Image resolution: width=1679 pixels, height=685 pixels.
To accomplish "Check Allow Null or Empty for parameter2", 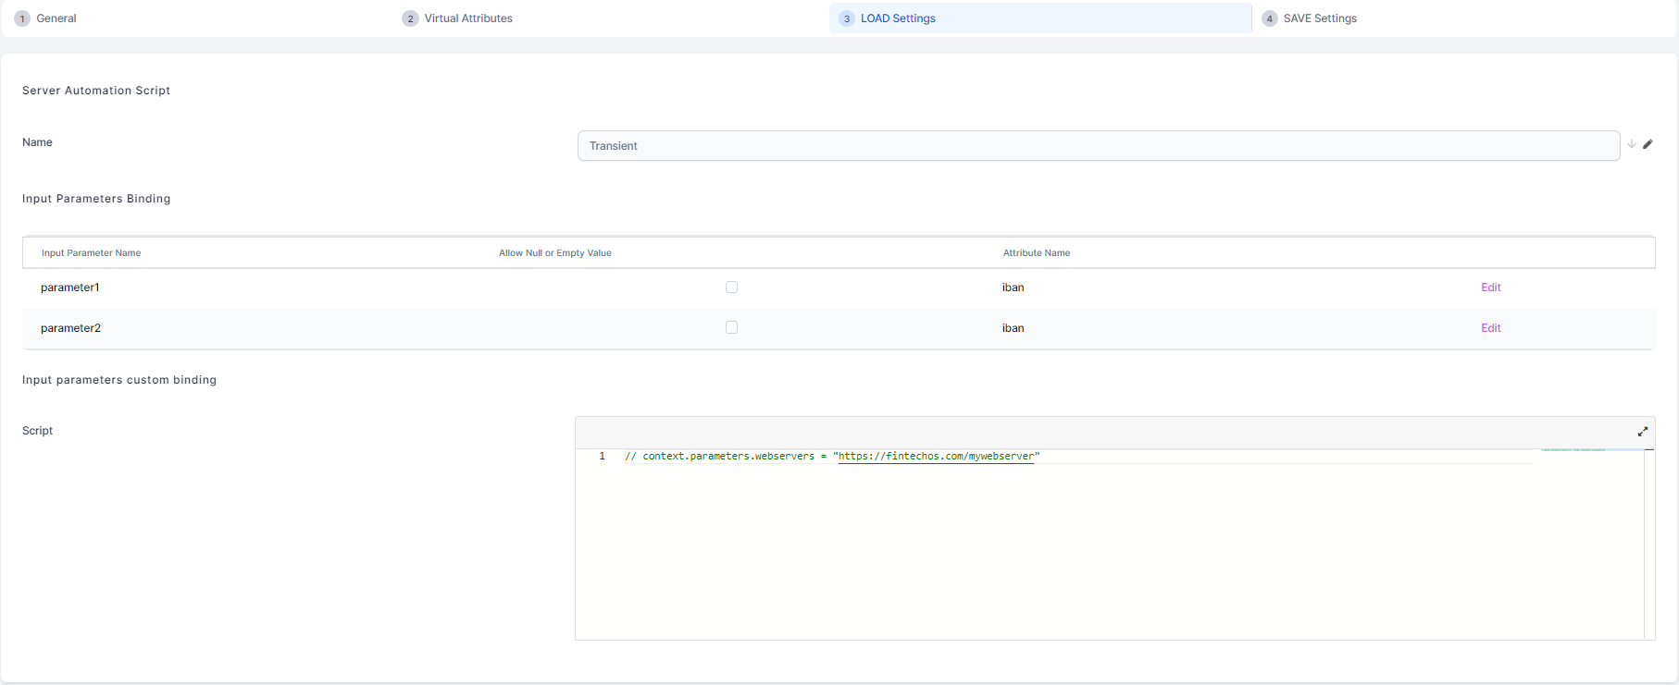I will coord(731,327).
